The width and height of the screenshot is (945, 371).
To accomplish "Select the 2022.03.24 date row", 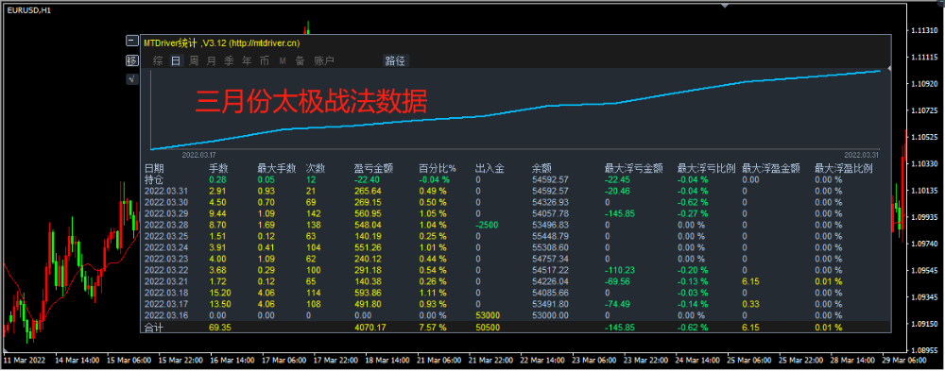I will 165,247.
